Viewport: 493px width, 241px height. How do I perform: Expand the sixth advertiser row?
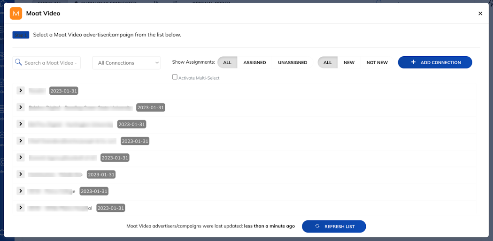21,174
